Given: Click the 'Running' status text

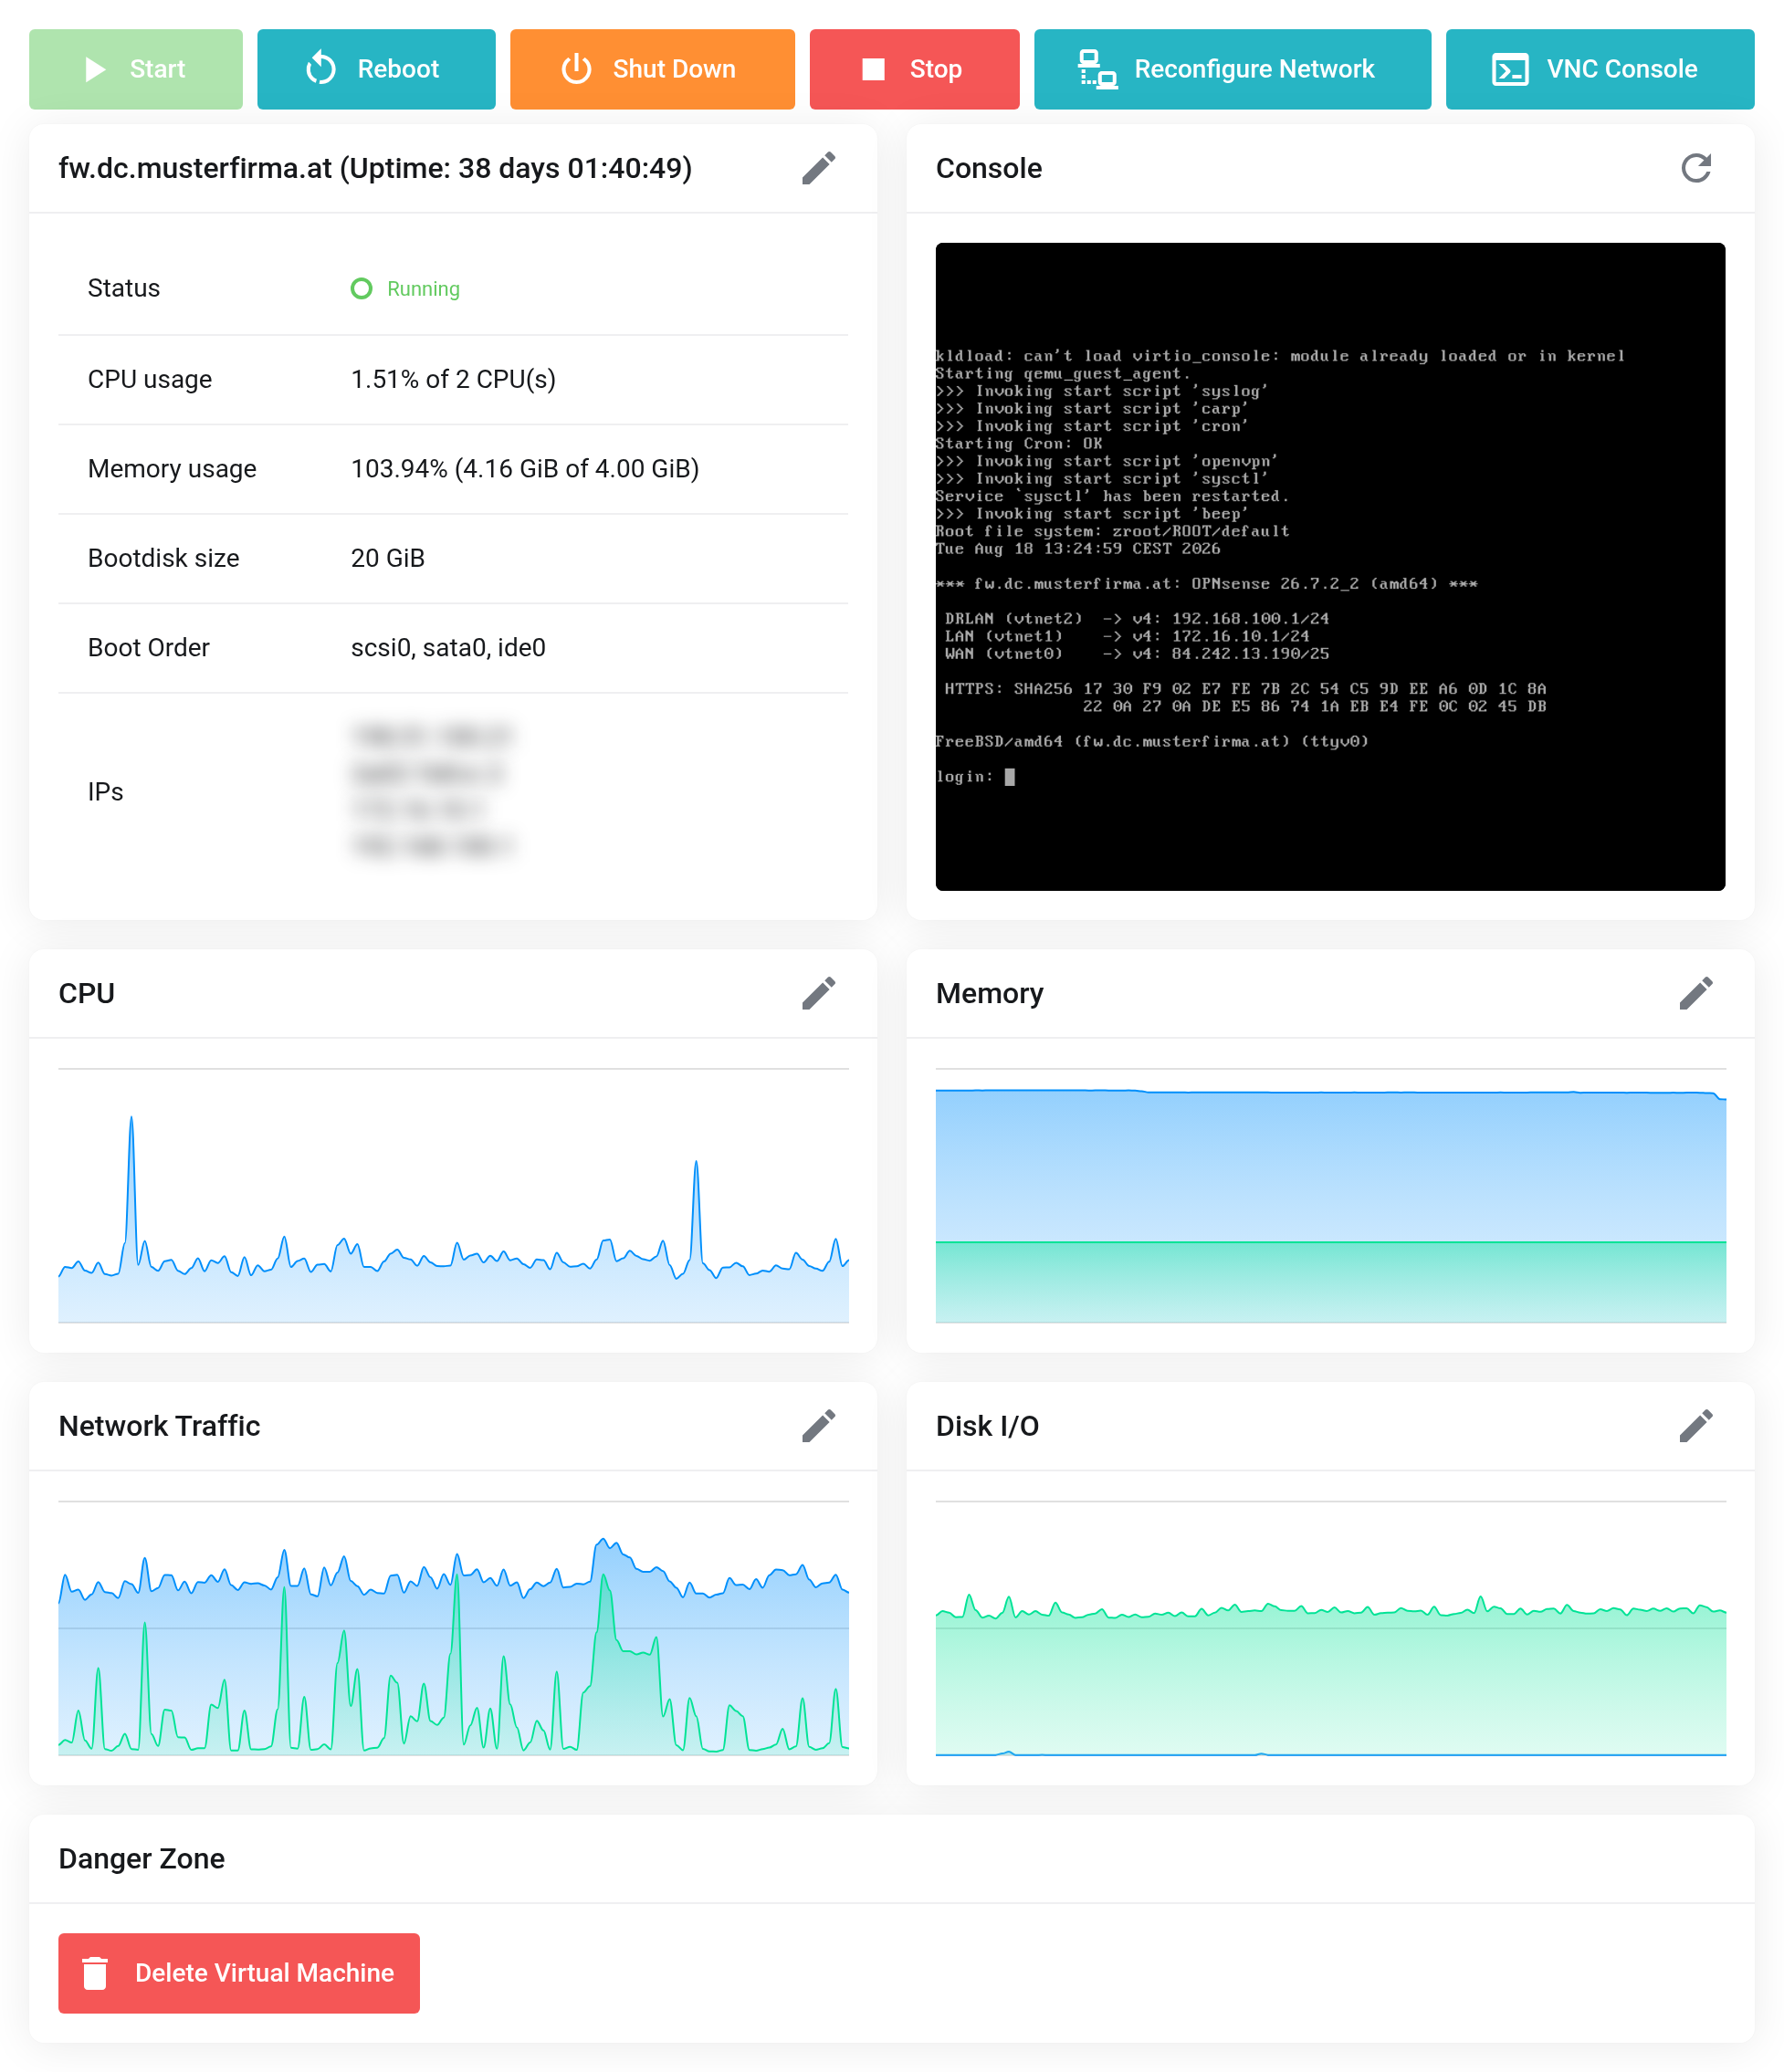Looking at the screenshot, I should [423, 289].
